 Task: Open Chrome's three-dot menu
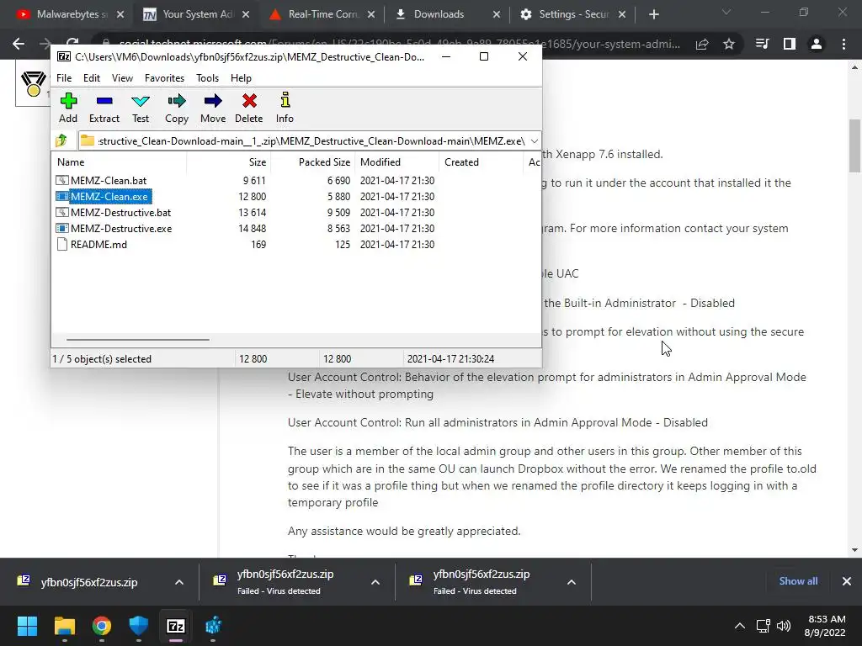click(x=843, y=44)
